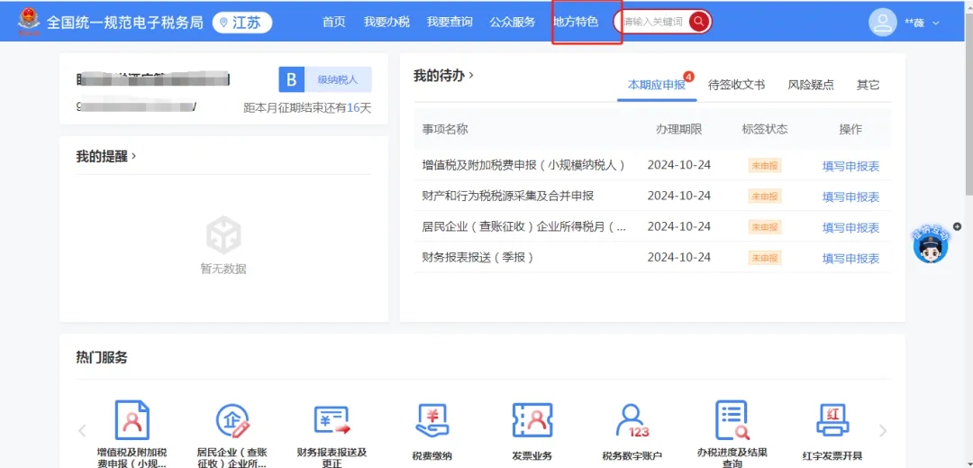Switch to the 风险疑点 tab
The height and width of the screenshot is (468, 973).
[811, 85]
